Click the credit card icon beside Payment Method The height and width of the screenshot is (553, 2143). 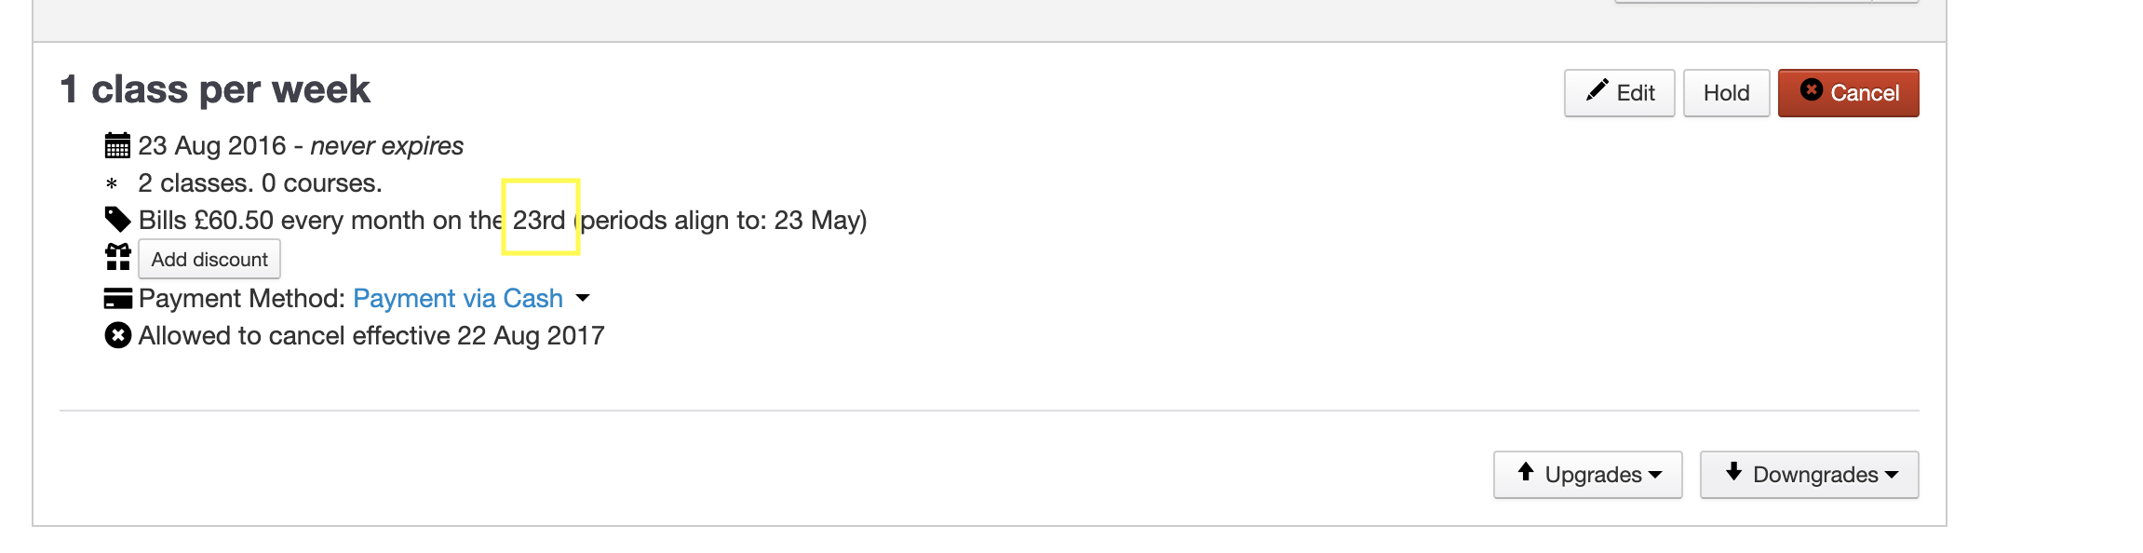point(117,299)
